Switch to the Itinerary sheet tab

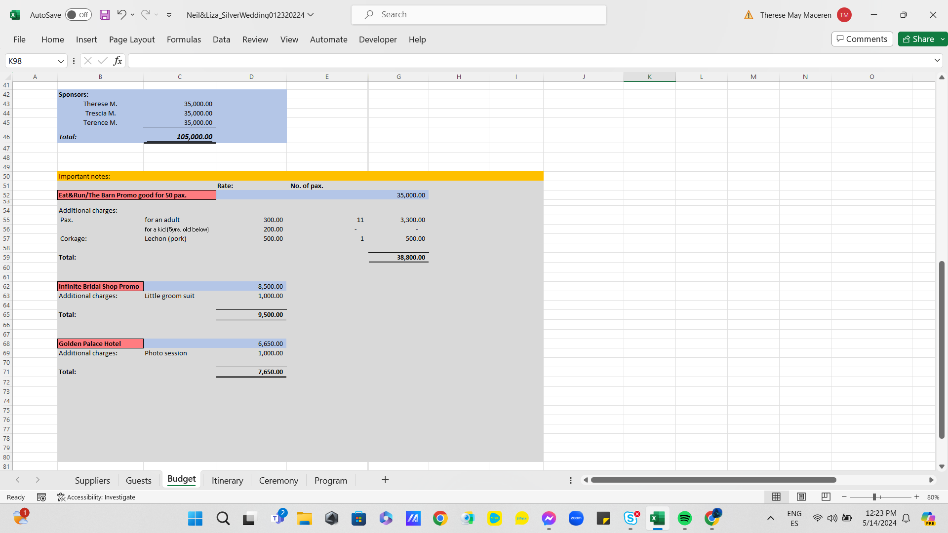click(x=227, y=481)
